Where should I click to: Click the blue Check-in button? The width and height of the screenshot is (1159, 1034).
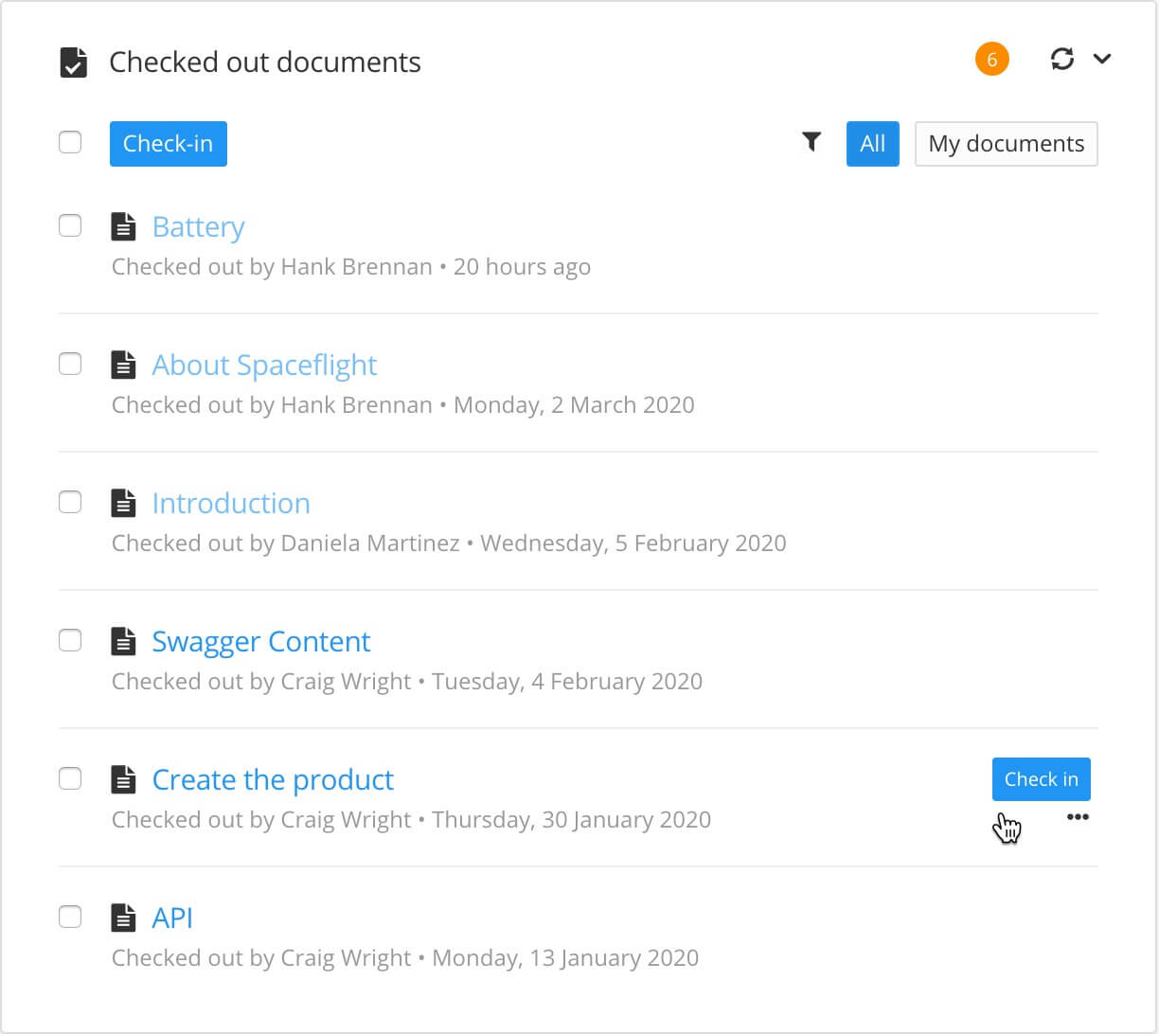(x=168, y=143)
